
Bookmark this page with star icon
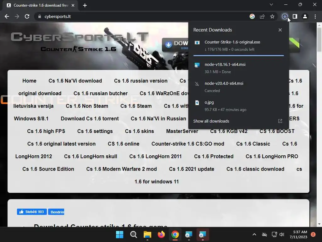click(x=272, y=16)
